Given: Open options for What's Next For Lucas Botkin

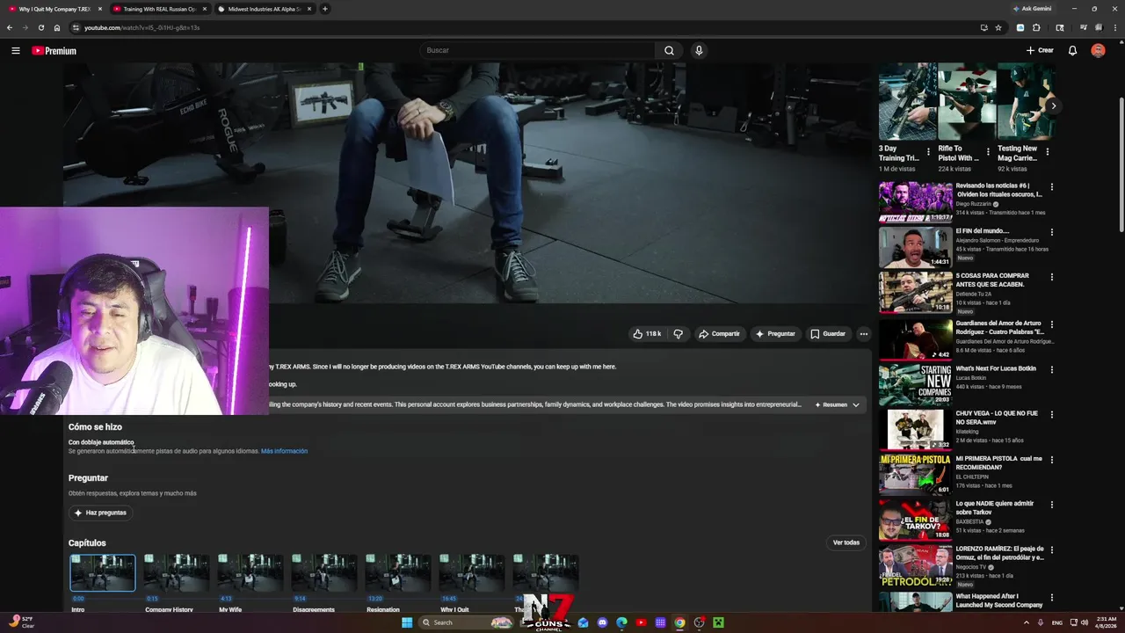Looking at the screenshot, I should 1051,369.
